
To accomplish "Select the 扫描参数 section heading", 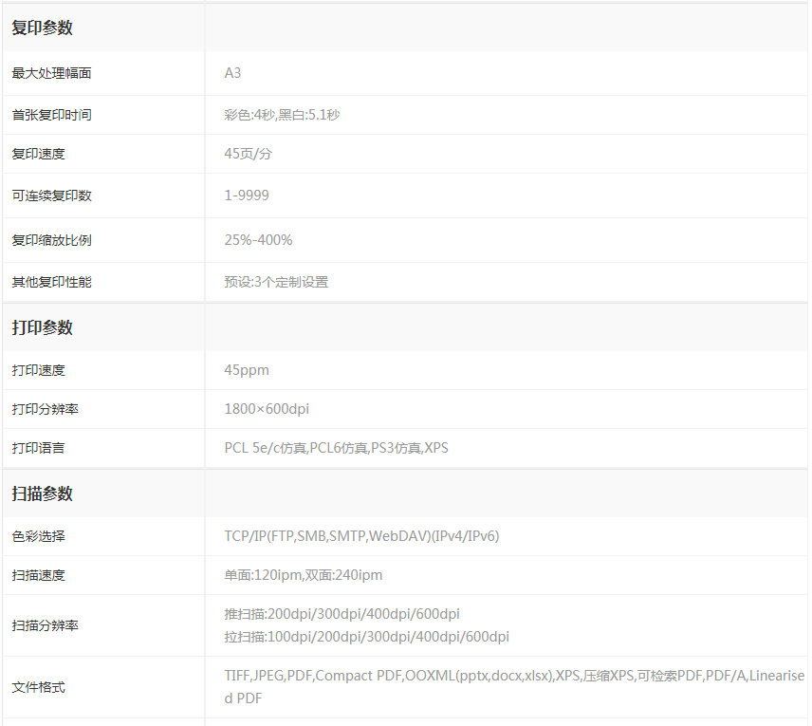I will [42, 493].
